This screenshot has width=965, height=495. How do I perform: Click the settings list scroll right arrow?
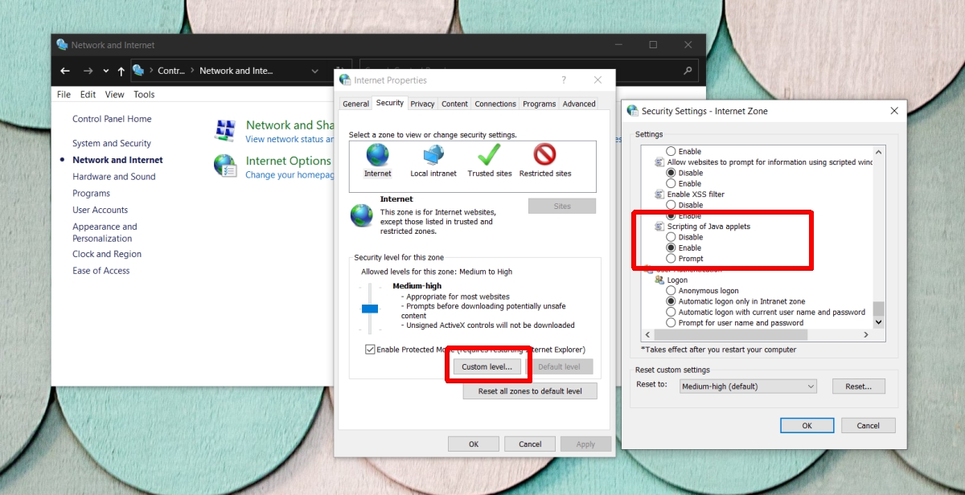pos(866,334)
